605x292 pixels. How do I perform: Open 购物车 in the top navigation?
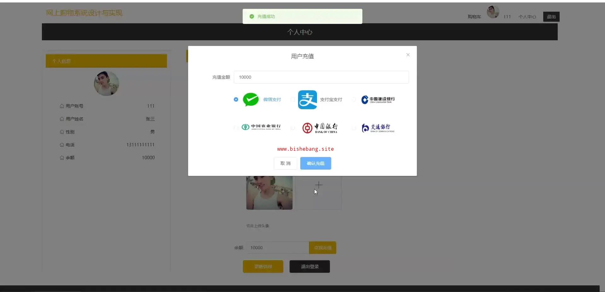point(474,17)
